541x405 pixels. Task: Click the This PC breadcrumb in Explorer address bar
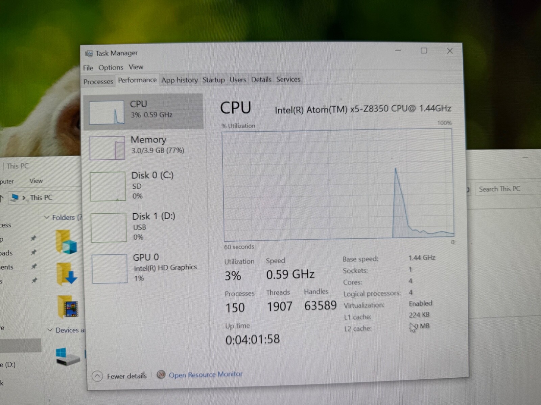click(x=41, y=197)
